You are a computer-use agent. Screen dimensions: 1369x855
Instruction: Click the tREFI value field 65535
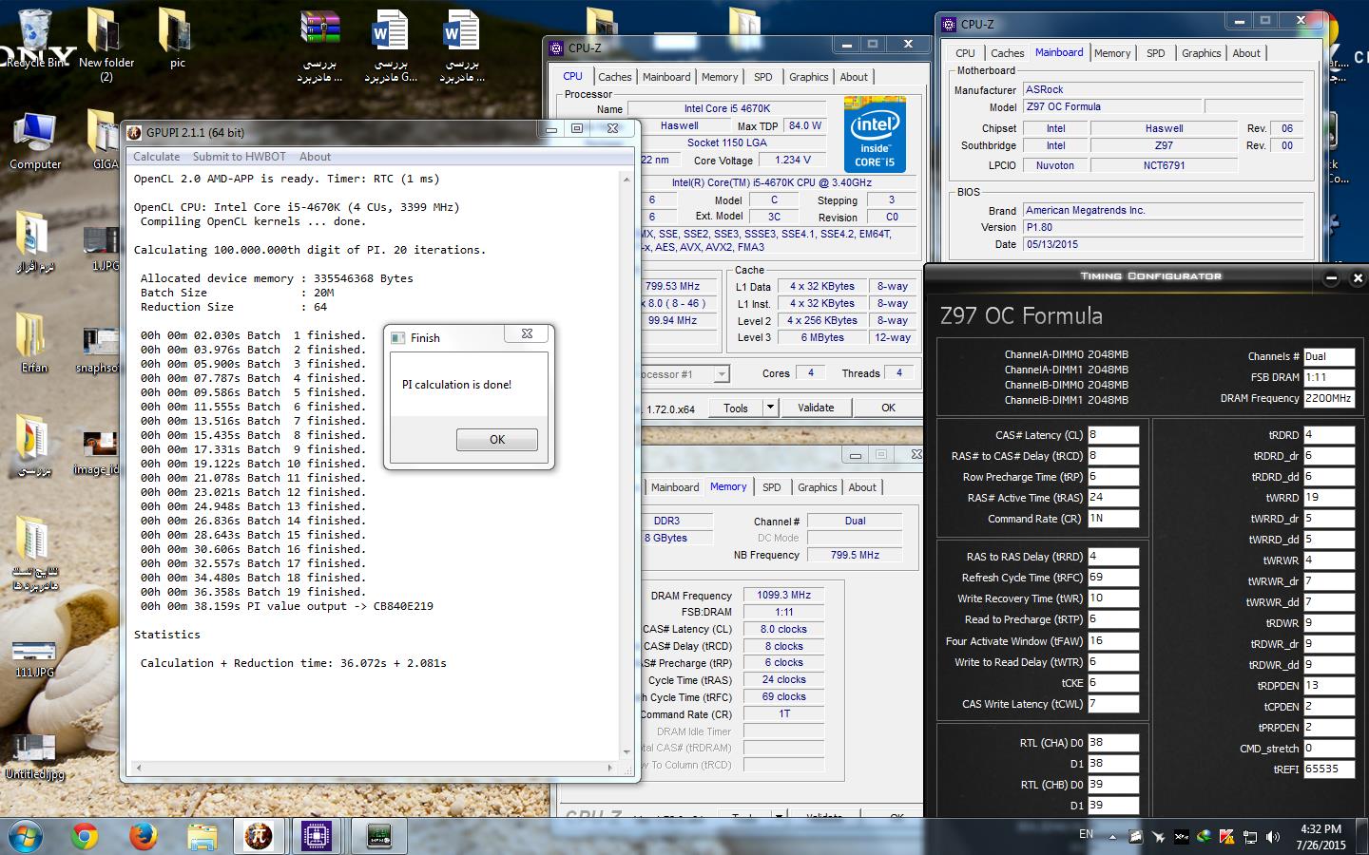coord(1328,769)
